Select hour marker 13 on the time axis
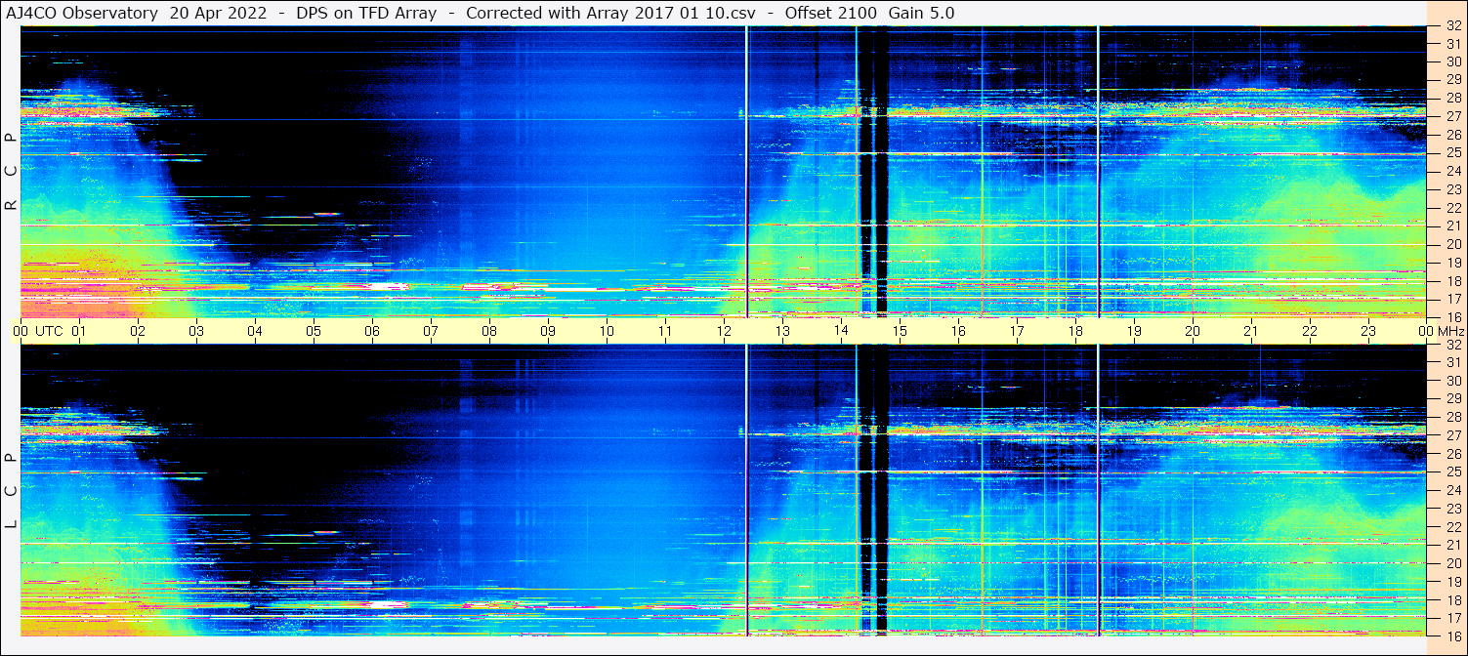This screenshot has width=1468, height=656. pos(782,331)
